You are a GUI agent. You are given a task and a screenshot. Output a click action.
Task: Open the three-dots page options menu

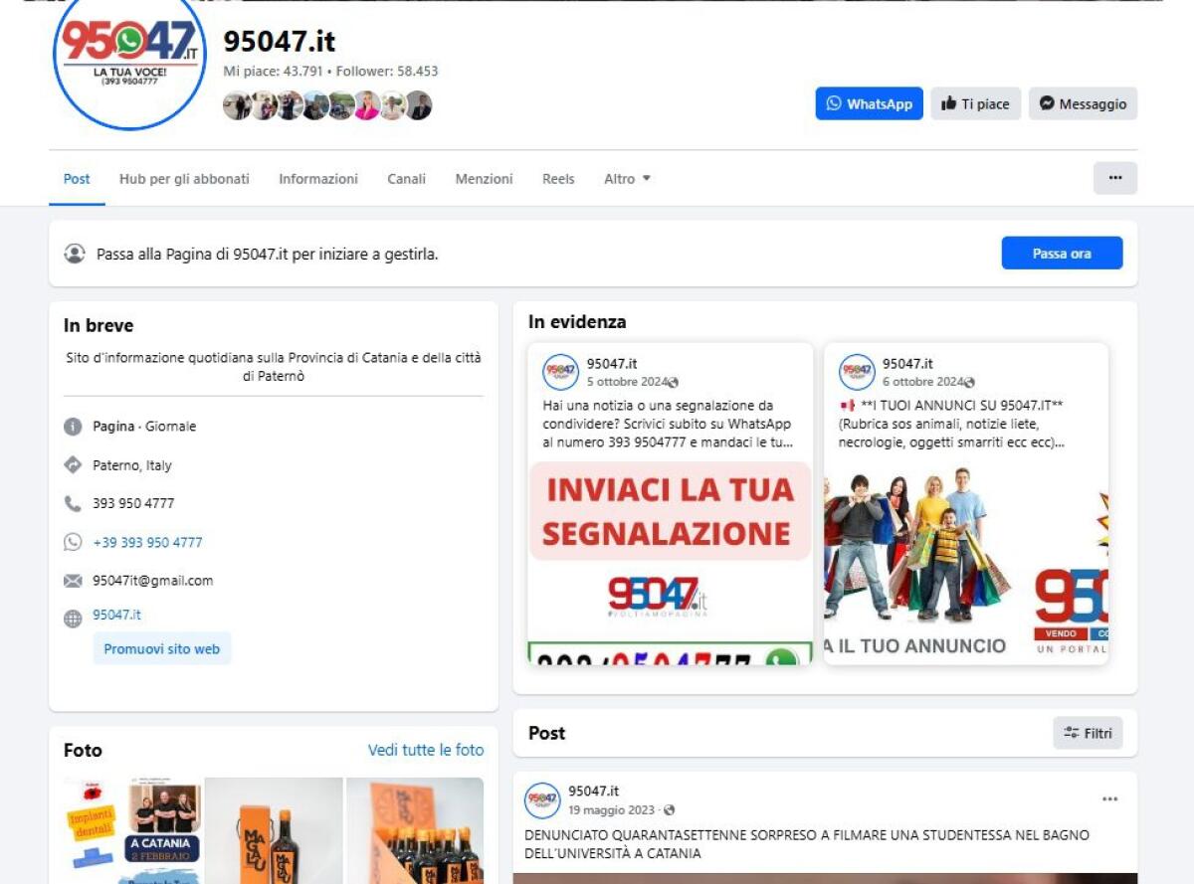[1114, 177]
